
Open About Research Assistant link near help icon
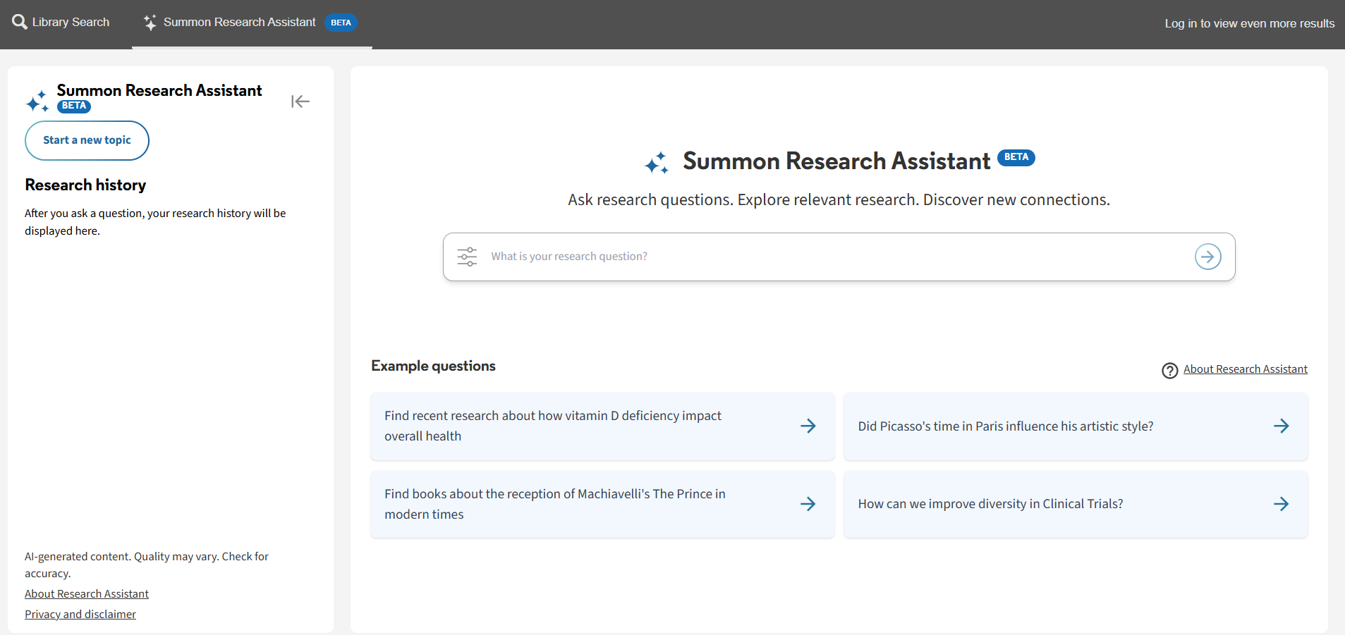coord(1245,369)
